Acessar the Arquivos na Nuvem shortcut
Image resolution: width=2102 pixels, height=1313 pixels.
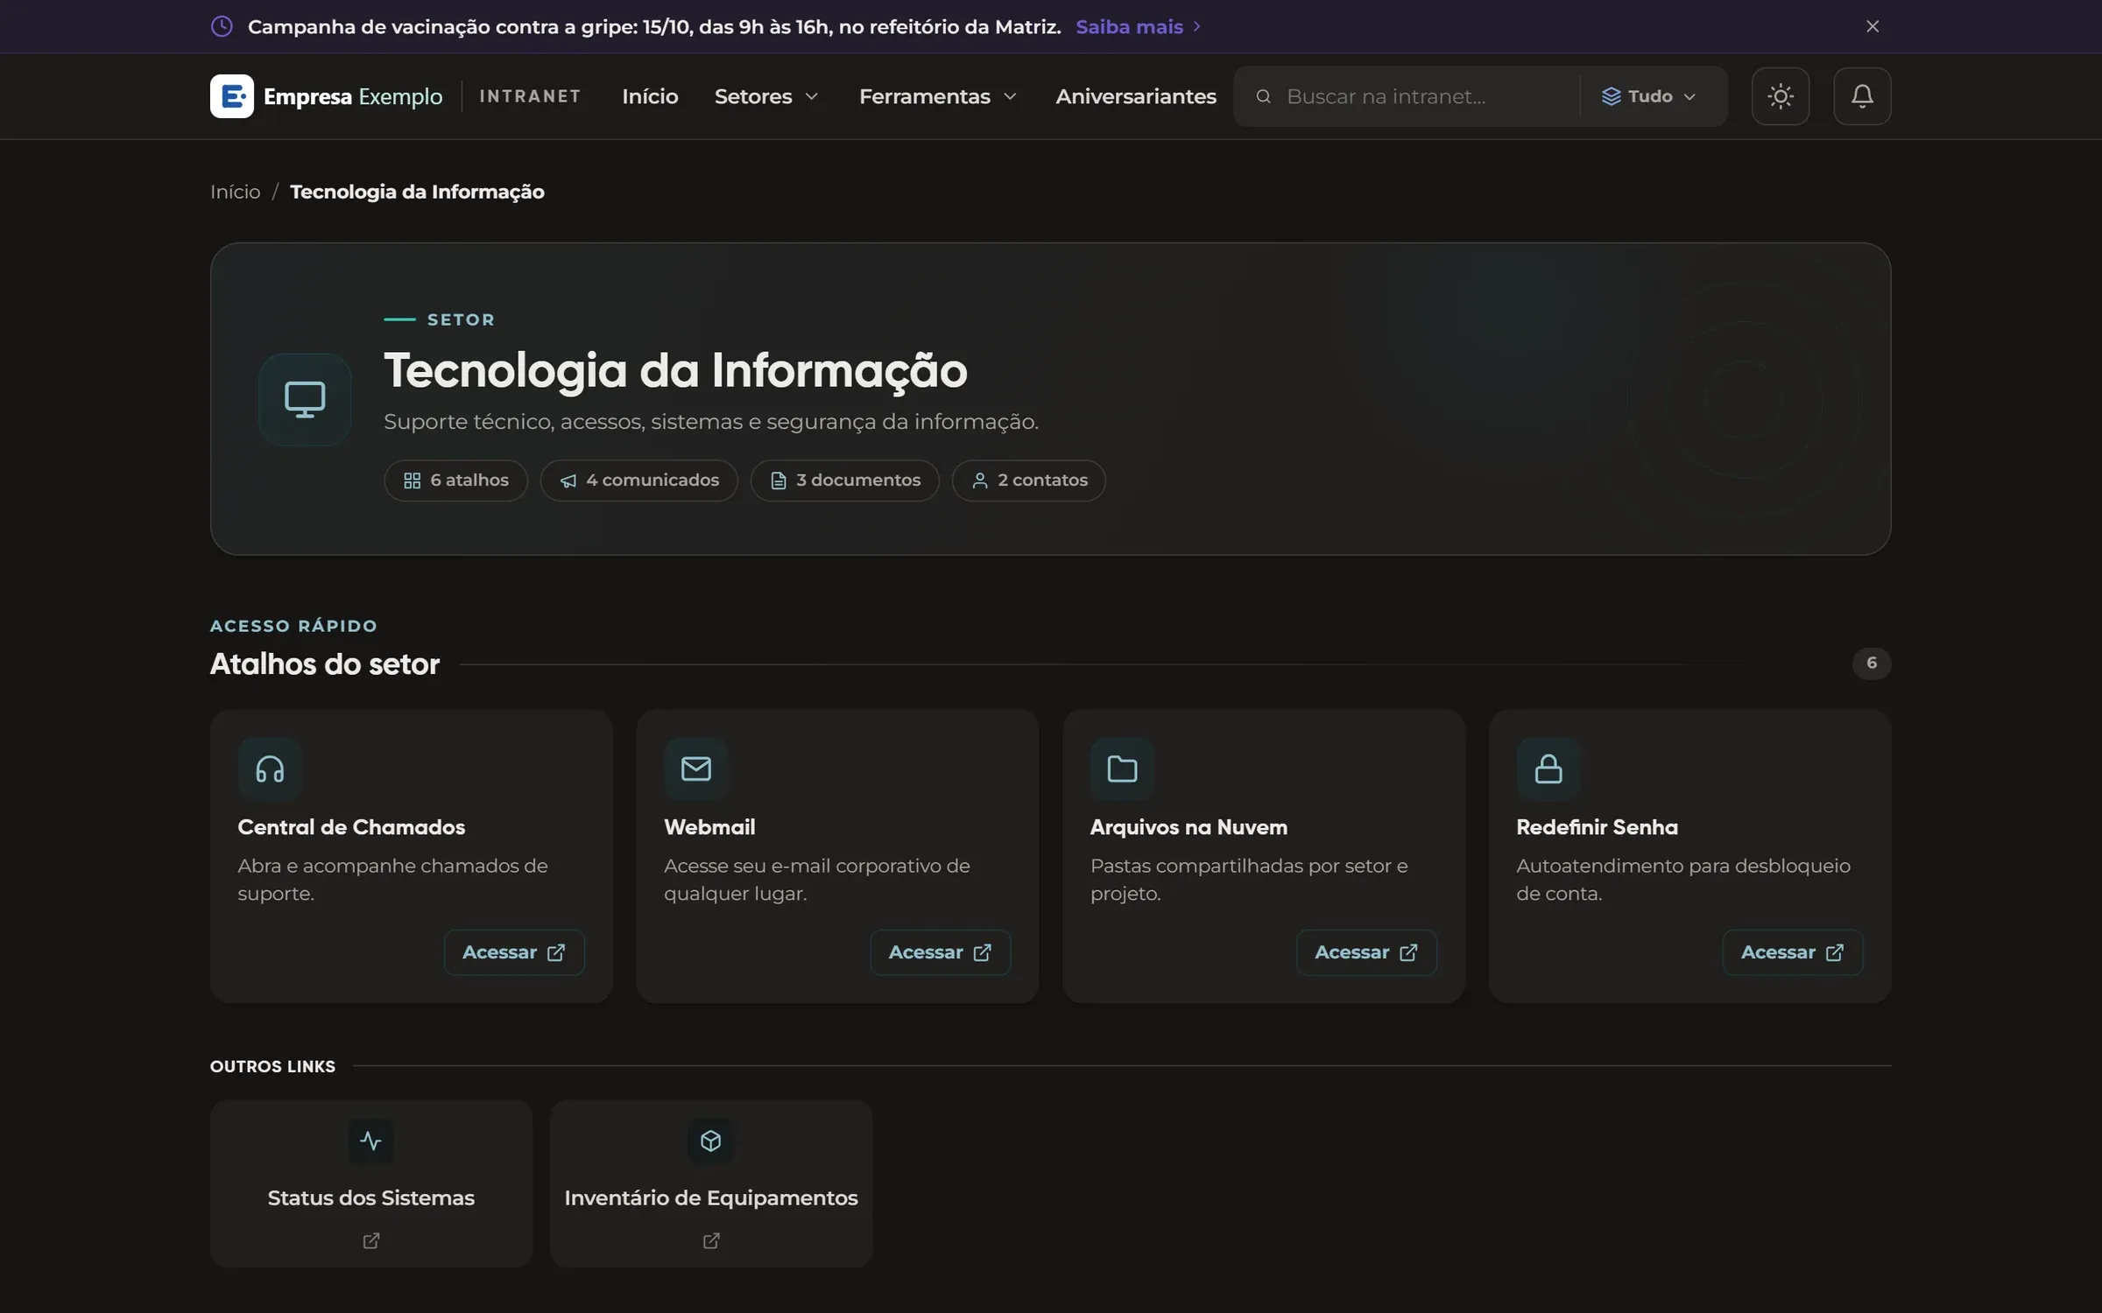[1366, 952]
